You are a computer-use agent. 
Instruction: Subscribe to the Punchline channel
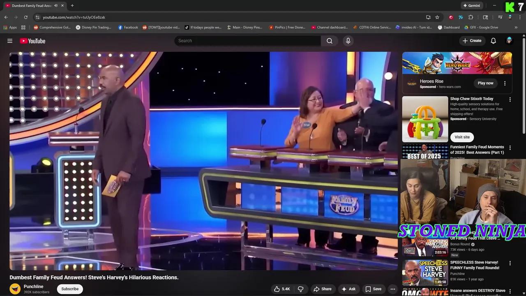click(70, 289)
